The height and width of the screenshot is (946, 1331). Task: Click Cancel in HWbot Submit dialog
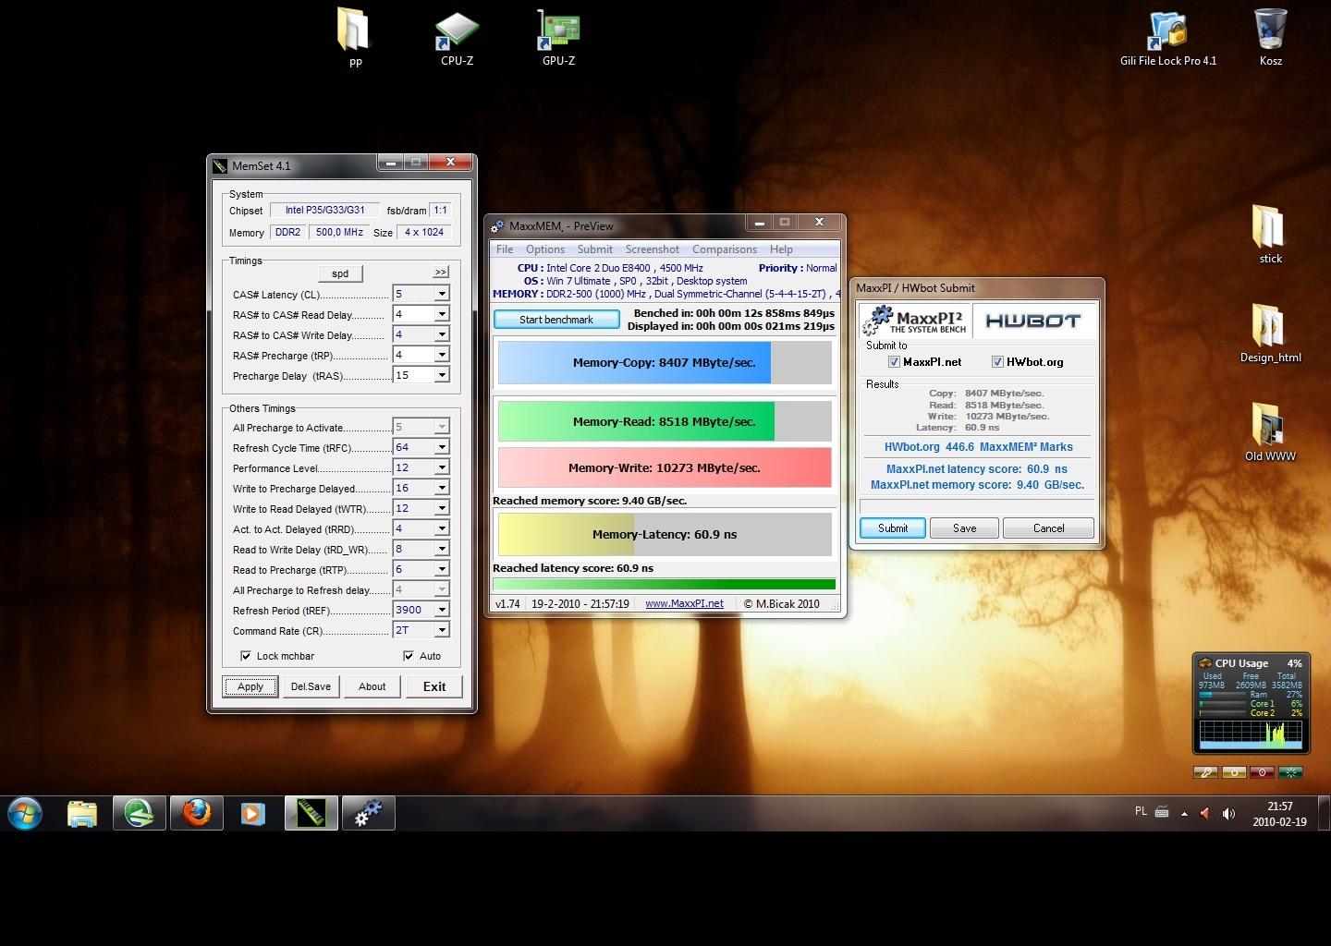pyautogui.click(x=1048, y=528)
